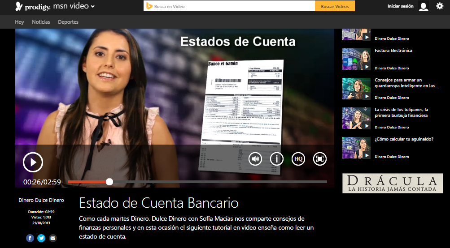Image resolution: width=450 pixels, height=248 pixels.
Task: Share video on Twitter
Action: [x=41, y=238]
